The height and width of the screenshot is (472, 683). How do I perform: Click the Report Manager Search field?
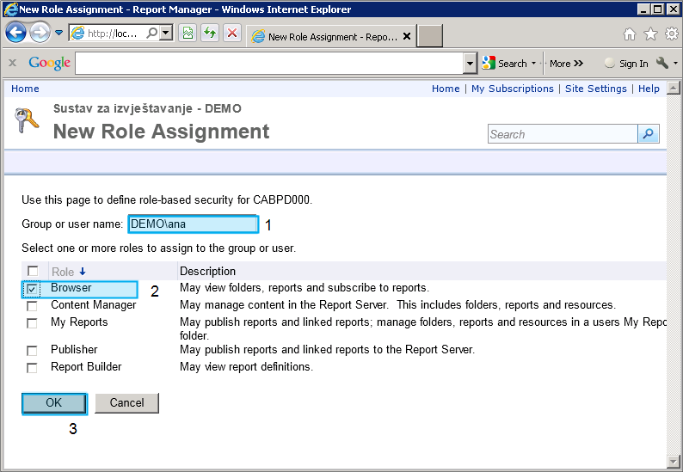tap(563, 133)
